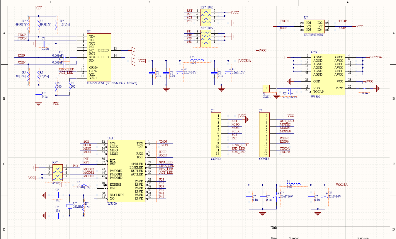396x239 pixels.
Task: Click the NUP4301MR6 part name text
Action: (313, 35)
